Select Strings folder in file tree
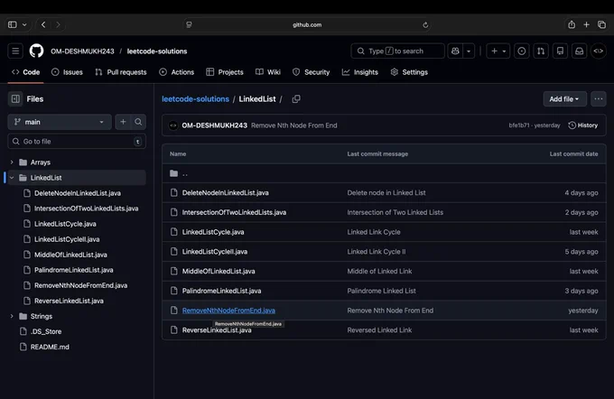Screen dimensions: 614x399 [x=42, y=316]
